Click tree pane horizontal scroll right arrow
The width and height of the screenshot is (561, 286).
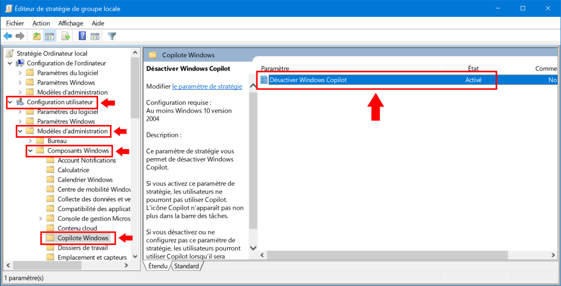pyautogui.click(x=126, y=266)
